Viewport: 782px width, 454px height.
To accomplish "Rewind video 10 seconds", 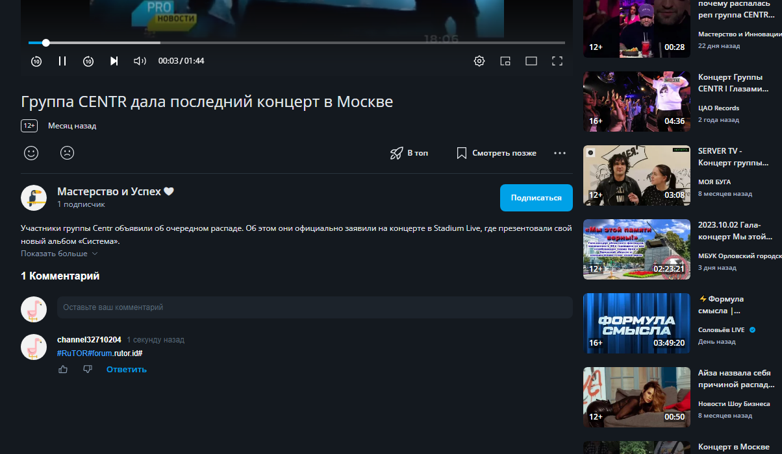I will [36, 61].
